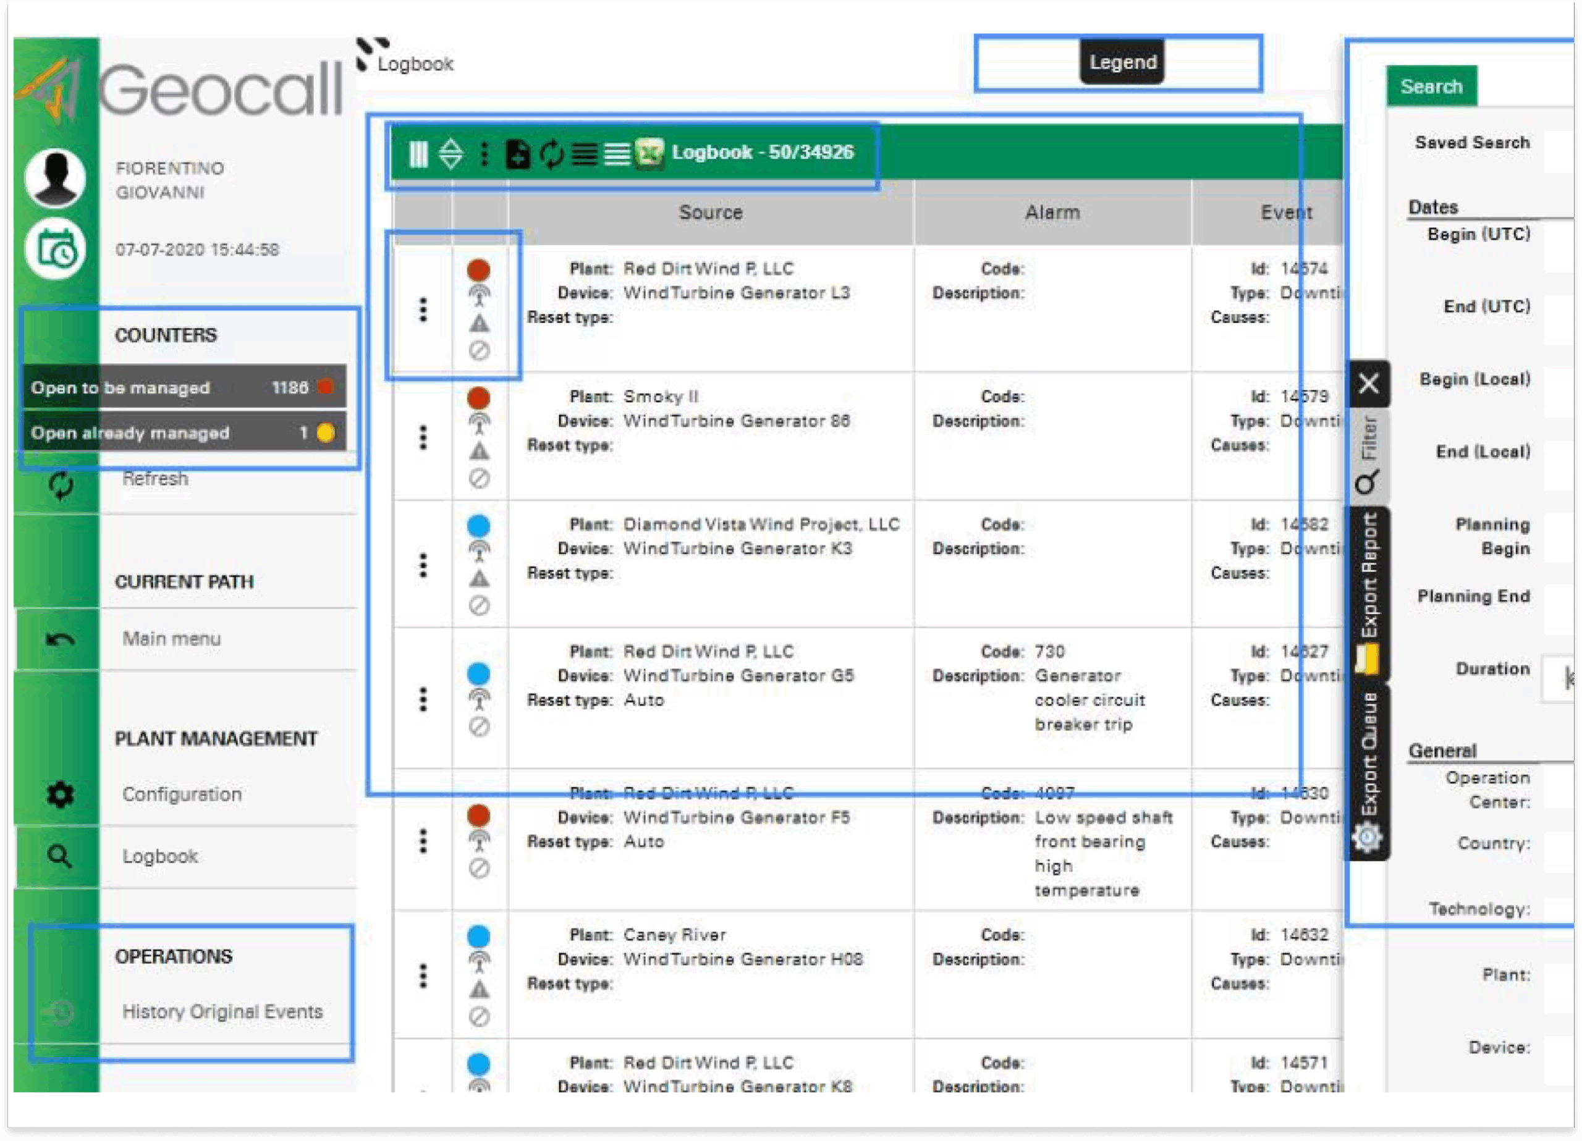
Task: Click the Generator cooler circuit breaker trip description
Action: 1089,700
